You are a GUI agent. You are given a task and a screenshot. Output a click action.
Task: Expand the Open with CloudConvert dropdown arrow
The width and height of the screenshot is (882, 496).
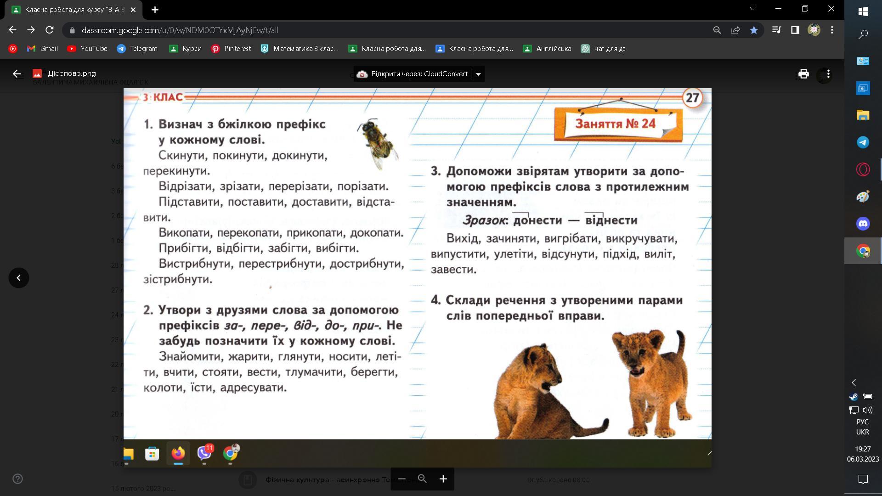pos(478,74)
